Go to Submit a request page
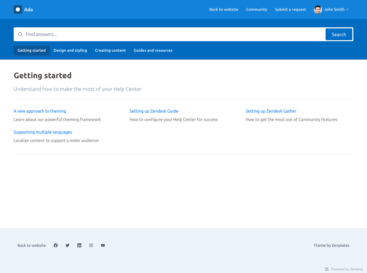The width and height of the screenshot is (367, 273). [290, 9]
